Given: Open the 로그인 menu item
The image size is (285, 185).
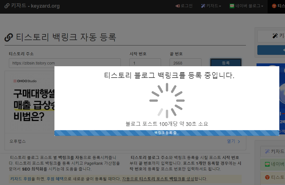Looking at the screenshot, I should click(x=184, y=6).
